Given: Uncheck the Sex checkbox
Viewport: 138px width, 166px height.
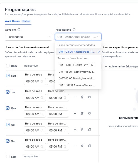Looking at the screenshot, I should pyautogui.click(x=8, y=141).
